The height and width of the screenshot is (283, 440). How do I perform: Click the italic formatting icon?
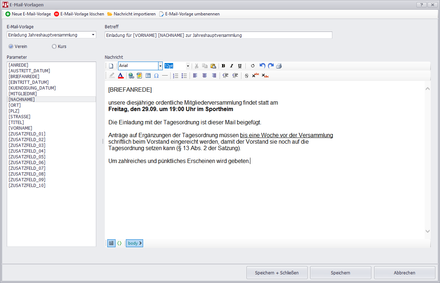tap(231, 66)
